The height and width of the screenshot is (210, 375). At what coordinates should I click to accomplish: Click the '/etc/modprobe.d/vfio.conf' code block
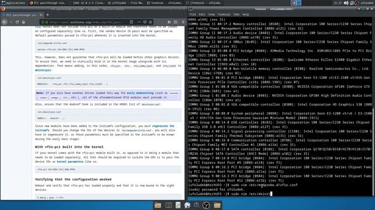pos(108,46)
